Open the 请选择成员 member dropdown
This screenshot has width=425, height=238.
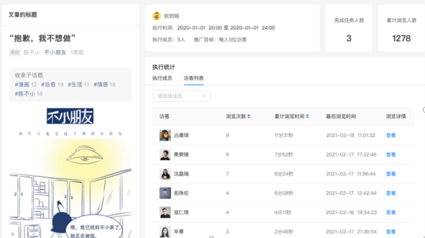(181, 96)
